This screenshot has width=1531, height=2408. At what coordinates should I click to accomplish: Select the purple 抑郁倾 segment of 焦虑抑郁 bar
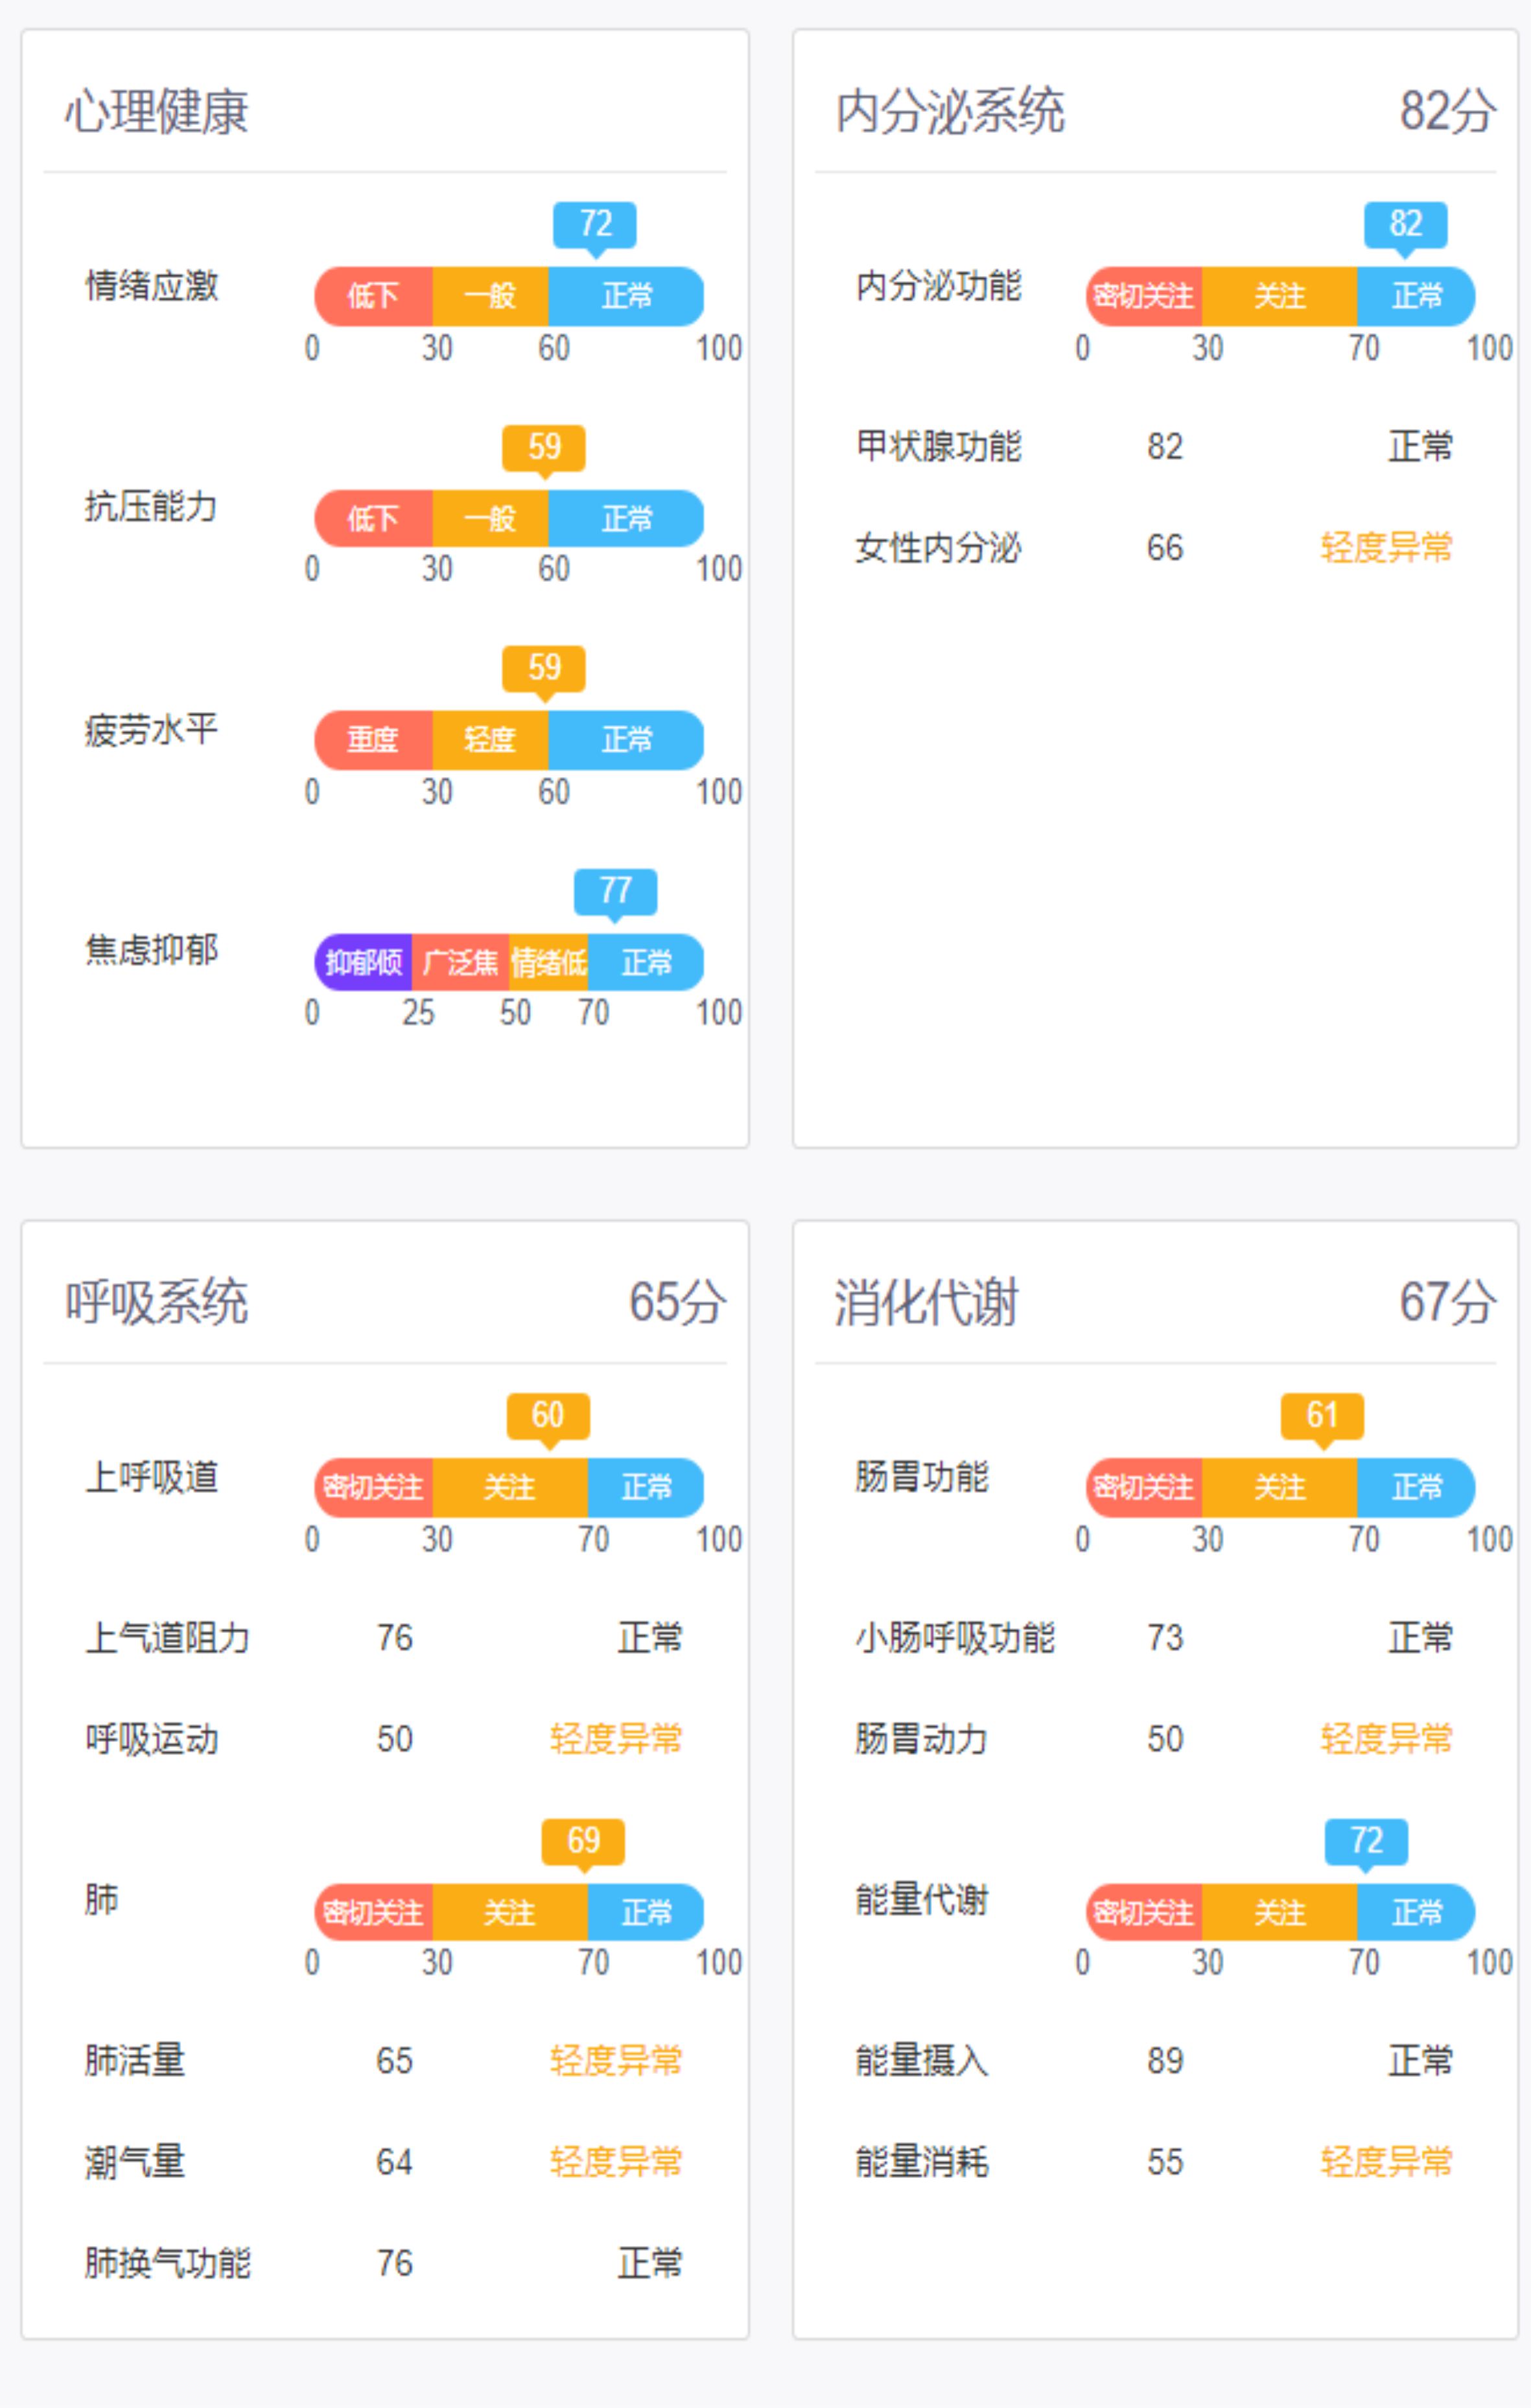(363, 962)
